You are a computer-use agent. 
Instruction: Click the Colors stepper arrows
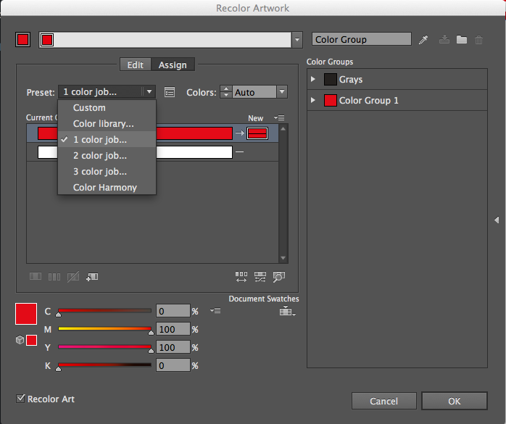click(226, 92)
